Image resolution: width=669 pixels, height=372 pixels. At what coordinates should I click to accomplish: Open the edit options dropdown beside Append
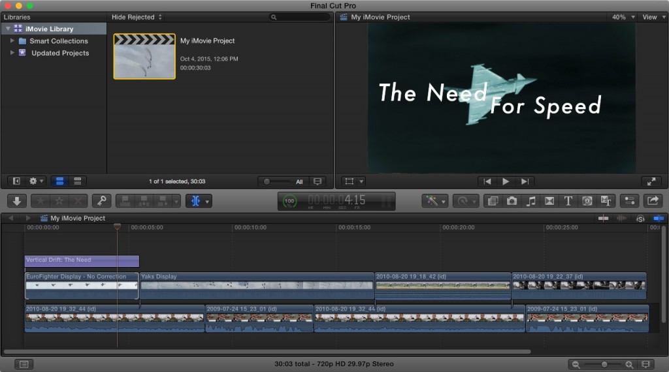point(176,201)
